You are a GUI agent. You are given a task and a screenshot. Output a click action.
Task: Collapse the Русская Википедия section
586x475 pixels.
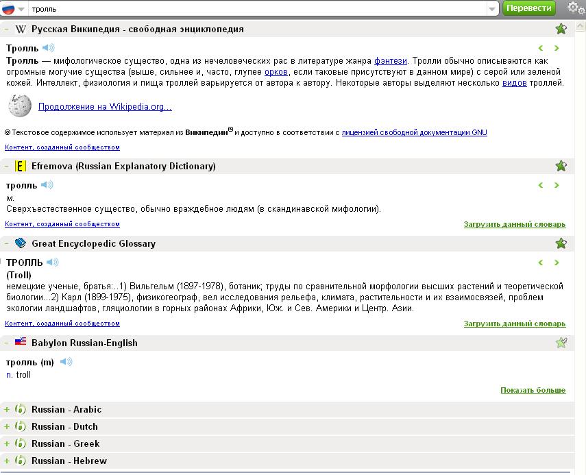pyautogui.click(x=6, y=29)
